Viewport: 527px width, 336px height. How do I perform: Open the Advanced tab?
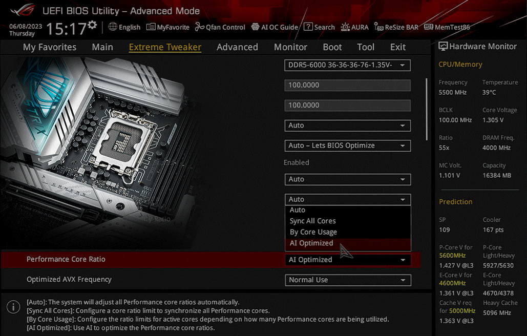[x=237, y=47]
